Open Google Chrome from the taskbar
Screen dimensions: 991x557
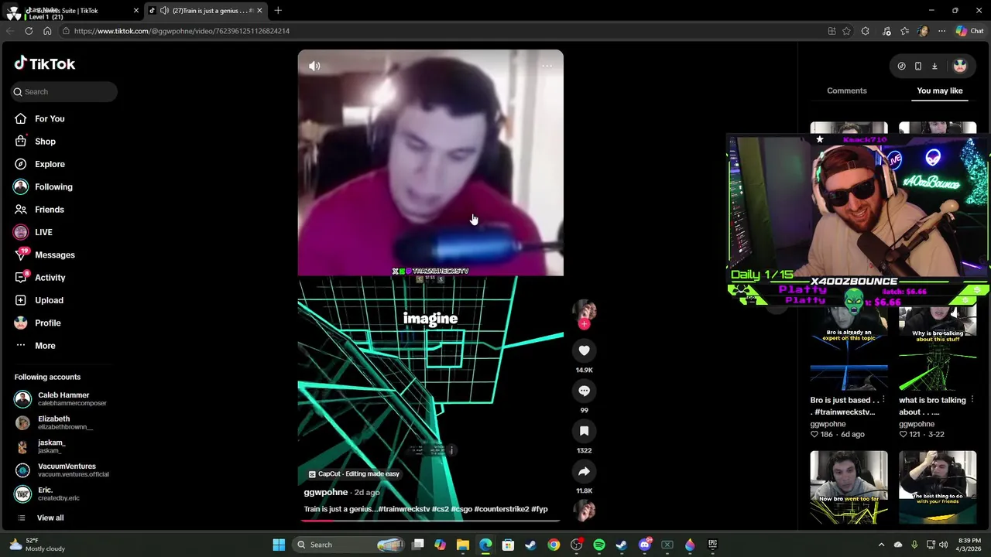(x=554, y=545)
